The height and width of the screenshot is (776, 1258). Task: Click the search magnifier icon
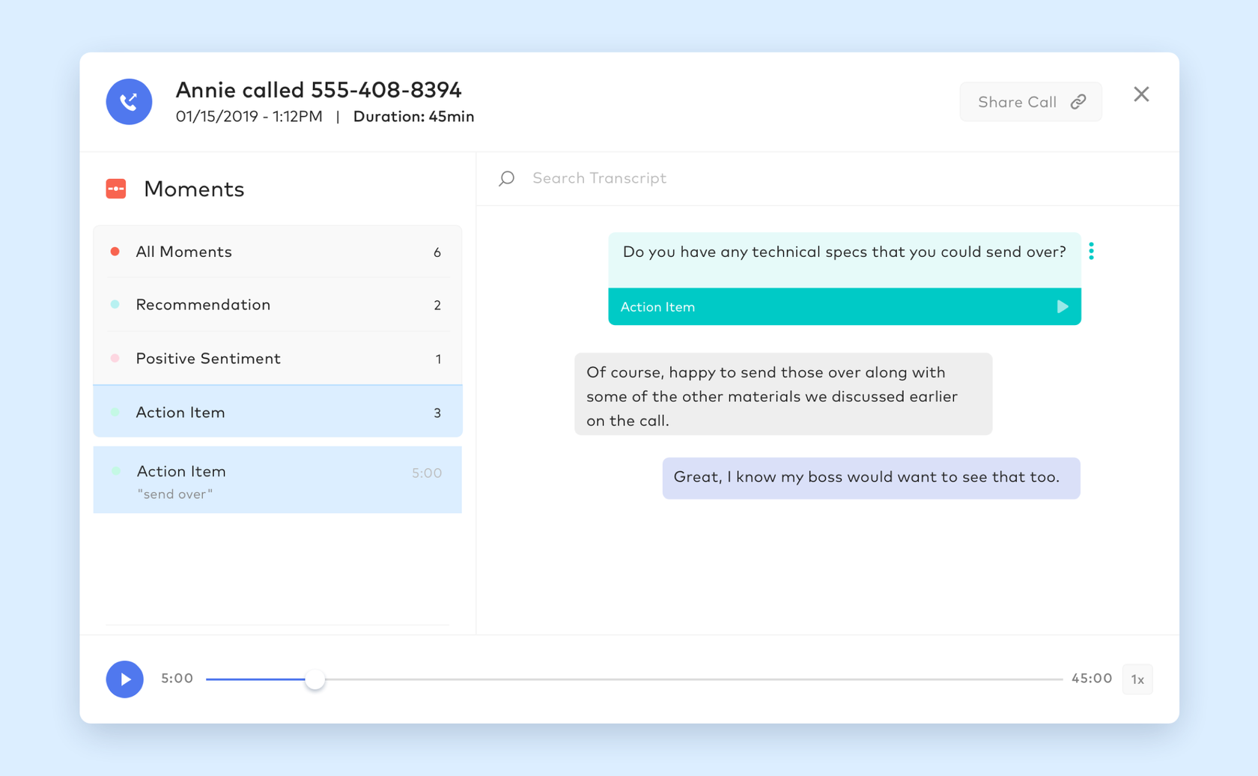507,178
